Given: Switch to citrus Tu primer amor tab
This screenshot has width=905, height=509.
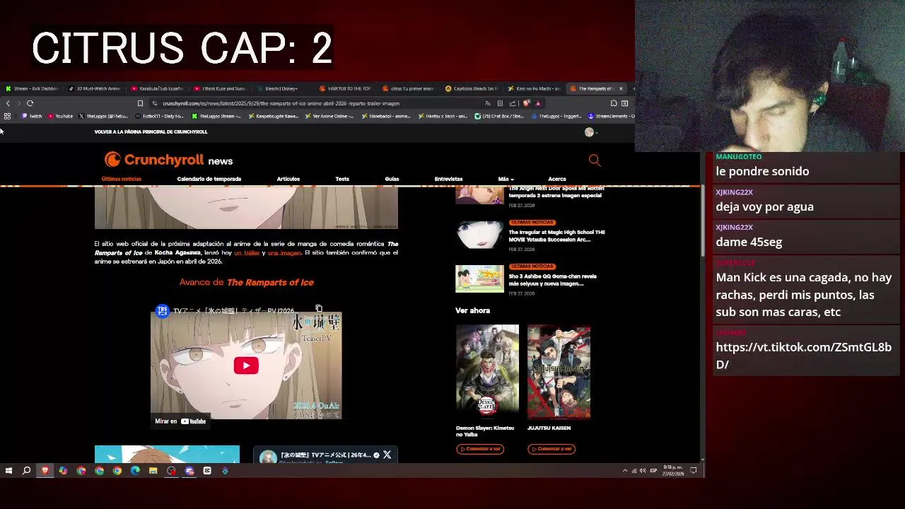Looking at the screenshot, I should pyautogui.click(x=408, y=88).
